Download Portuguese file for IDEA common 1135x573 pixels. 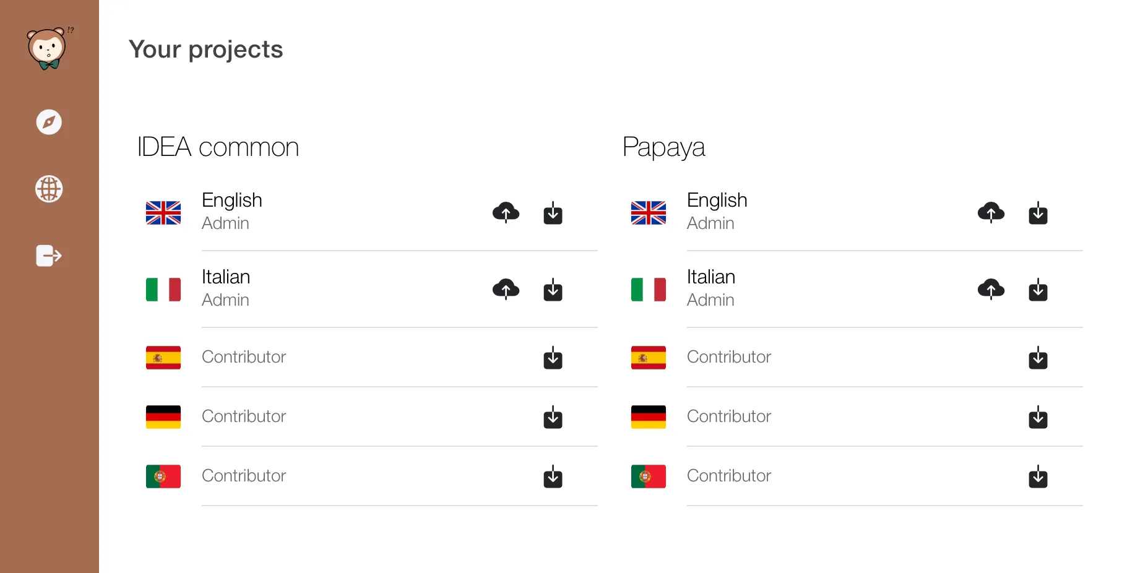[x=553, y=477]
